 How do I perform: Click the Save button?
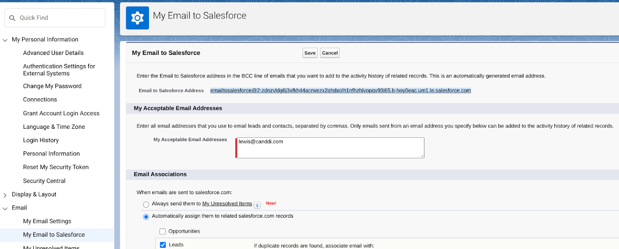click(x=310, y=53)
